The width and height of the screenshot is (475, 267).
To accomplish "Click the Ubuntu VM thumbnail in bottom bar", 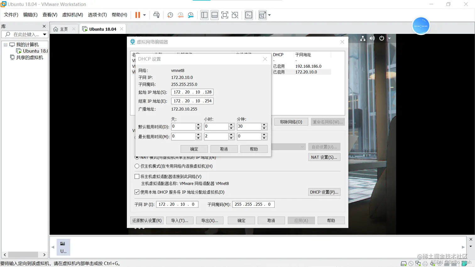I will (x=63, y=247).
